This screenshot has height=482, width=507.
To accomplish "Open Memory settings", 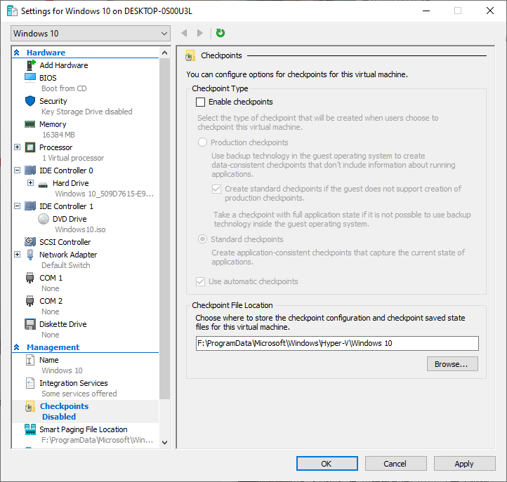I will click(53, 124).
